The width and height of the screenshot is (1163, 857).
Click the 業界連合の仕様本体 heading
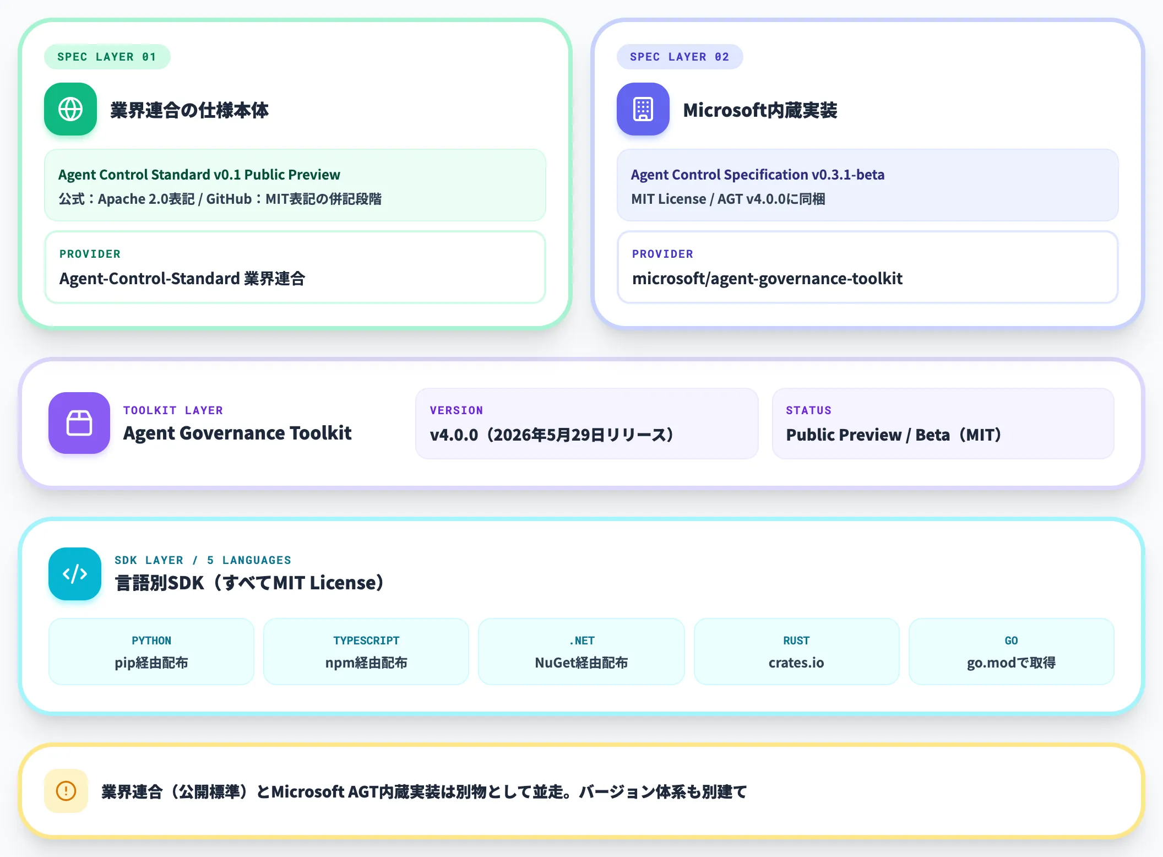pyautogui.click(x=189, y=110)
